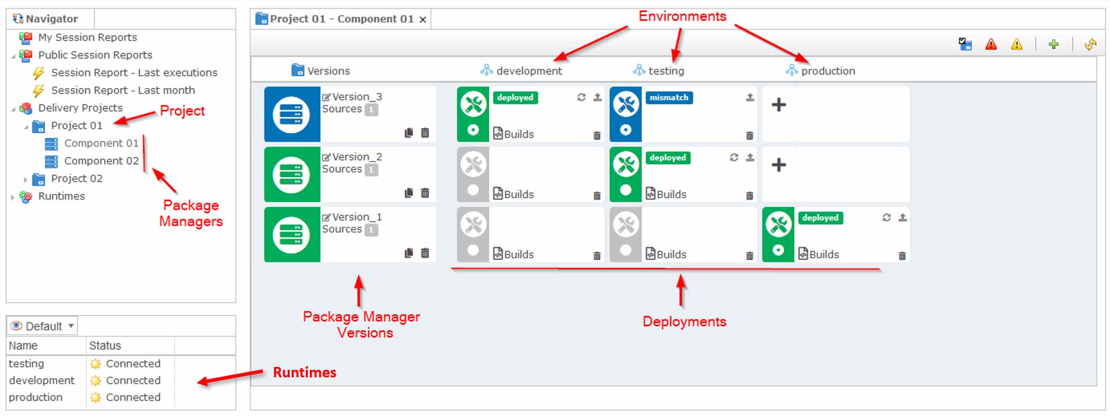
Task: Delete Version_3 using its trash icon
Action: tap(425, 133)
